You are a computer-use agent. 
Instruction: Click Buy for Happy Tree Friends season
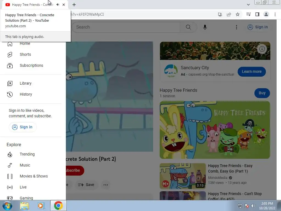(262, 93)
